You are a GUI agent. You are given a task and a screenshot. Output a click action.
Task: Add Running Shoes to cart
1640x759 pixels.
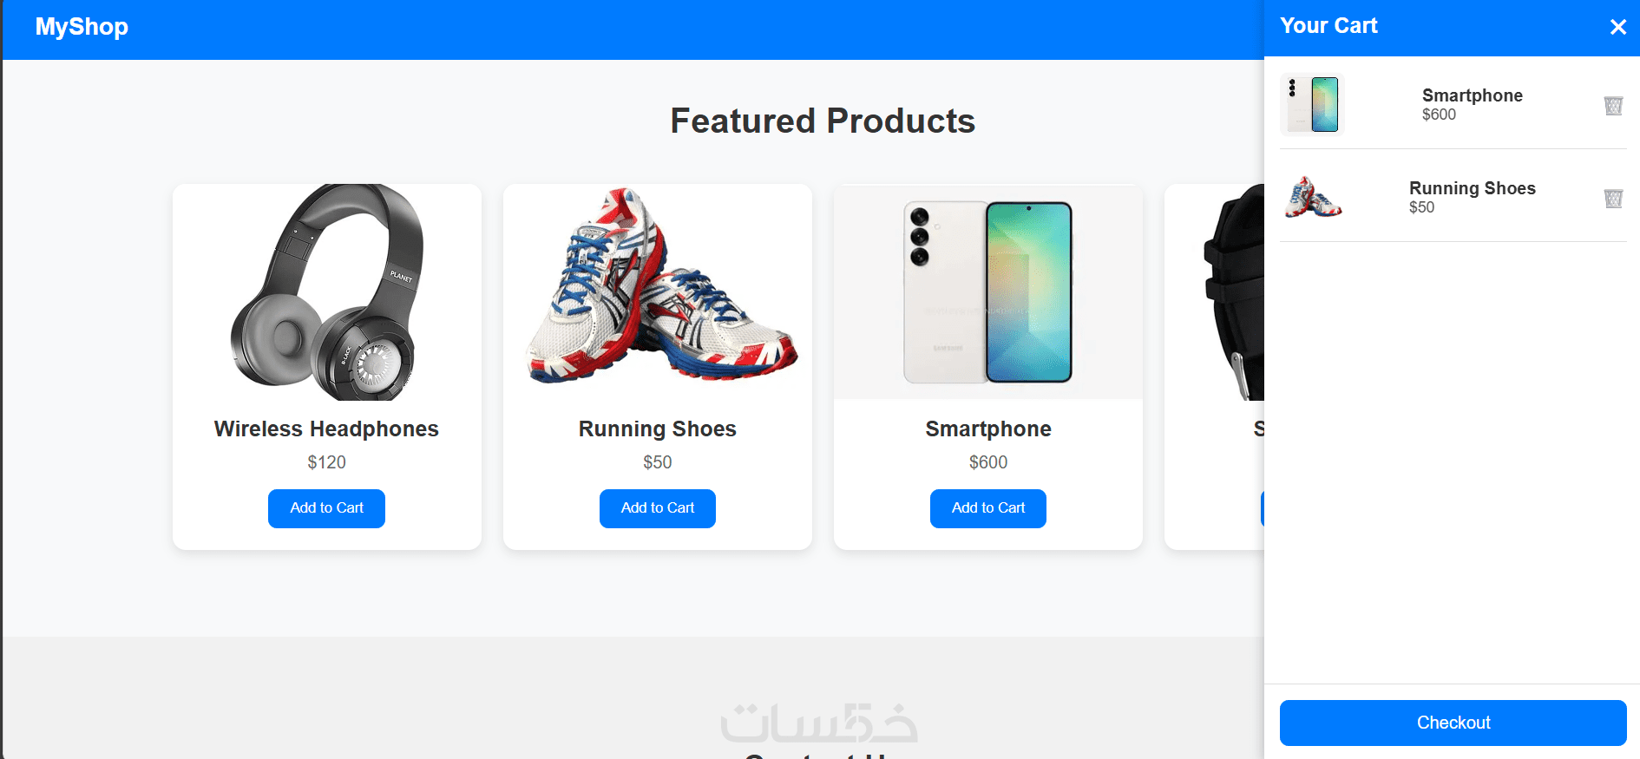coord(657,508)
